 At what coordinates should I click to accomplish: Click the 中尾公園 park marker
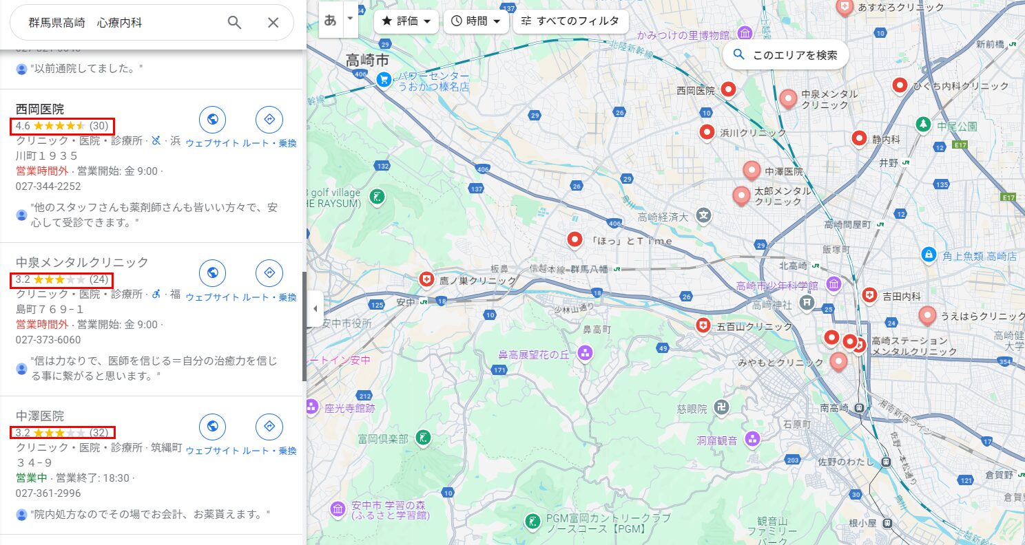(x=922, y=125)
